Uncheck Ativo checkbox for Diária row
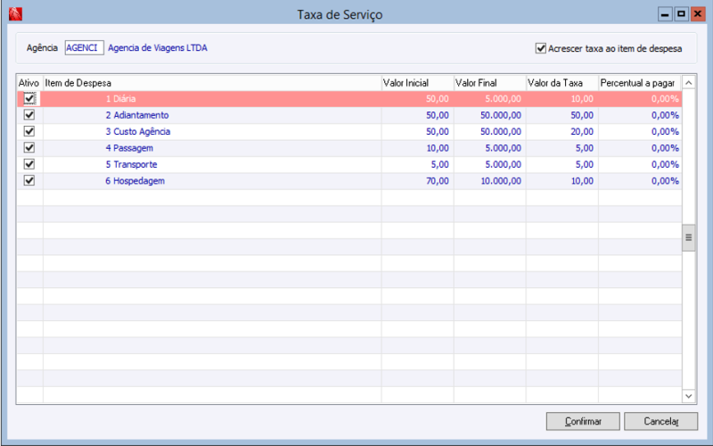 (29, 98)
